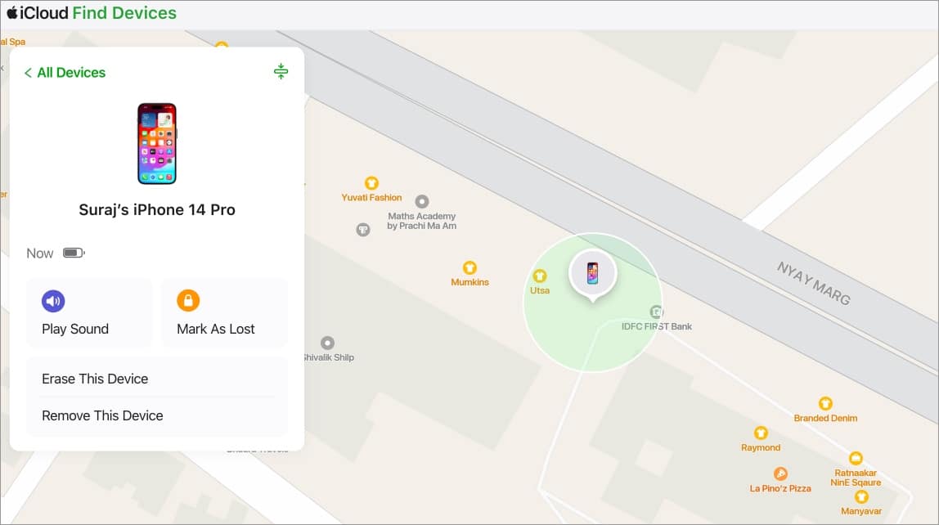Collapse the device panel with the arrows icon

tap(281, 71)
